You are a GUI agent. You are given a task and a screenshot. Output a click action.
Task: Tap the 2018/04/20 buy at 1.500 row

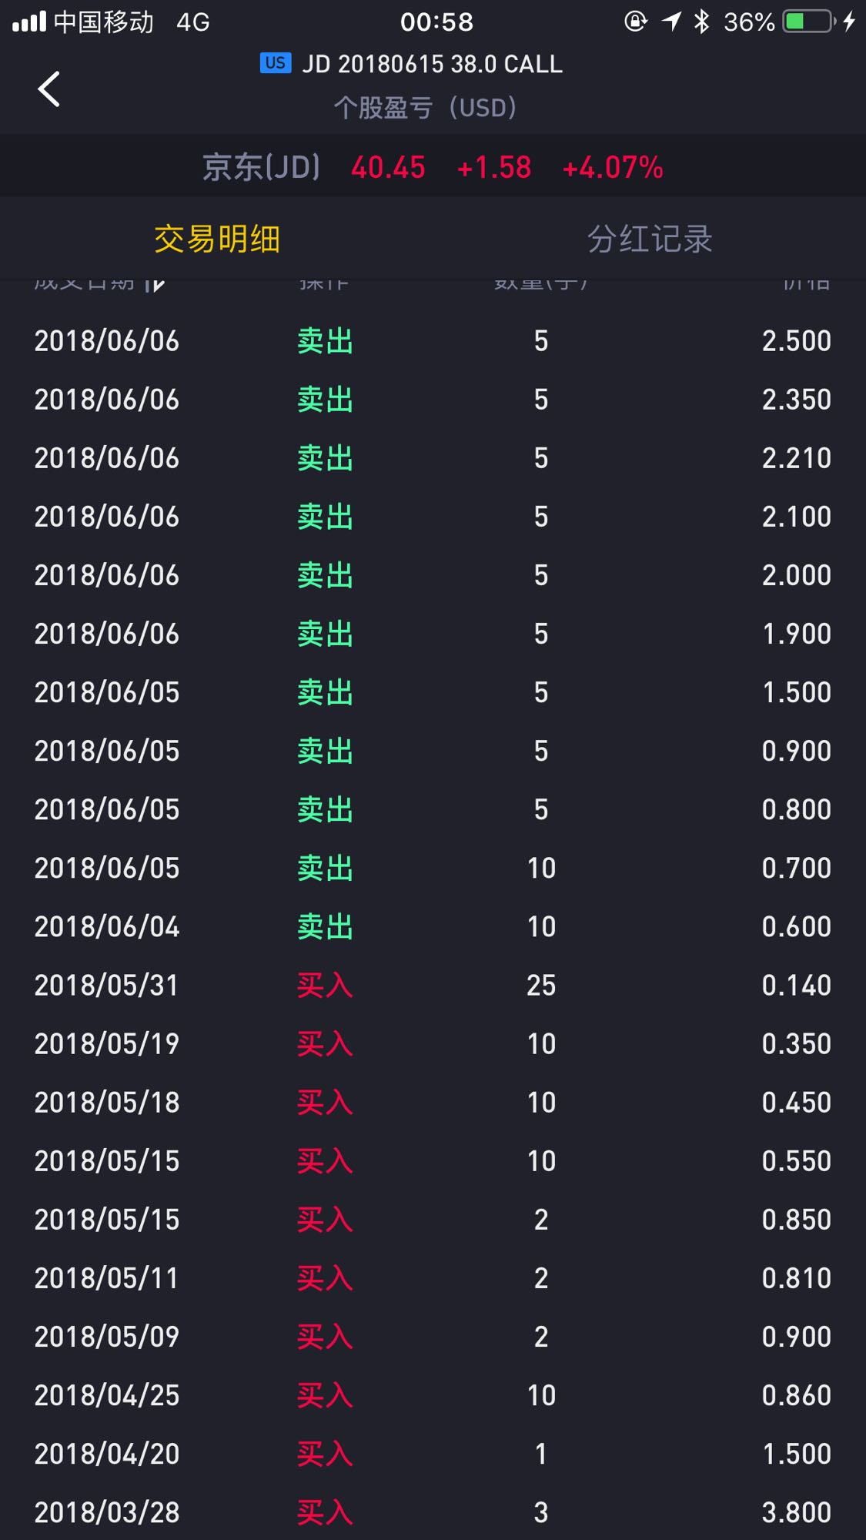(433, 1454)
